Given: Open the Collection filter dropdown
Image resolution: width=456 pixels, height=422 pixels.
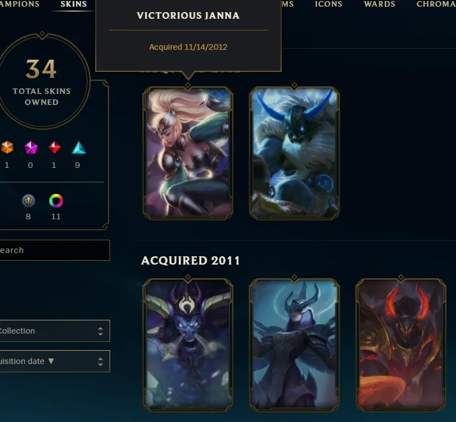Looking at the screenshot, I should (x=54, y=331).
